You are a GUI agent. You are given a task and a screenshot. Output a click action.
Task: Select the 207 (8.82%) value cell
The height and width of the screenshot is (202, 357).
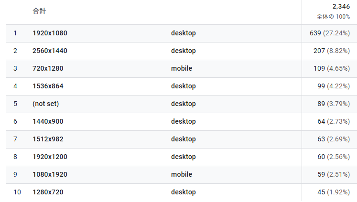point(332,51)
